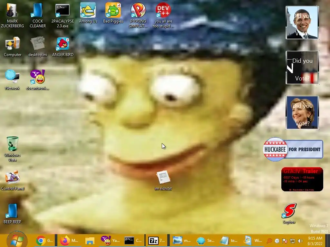Select the COCK CLEANER shortcut icon
This screenshot has height=247, width=330.
pos(38,15)
